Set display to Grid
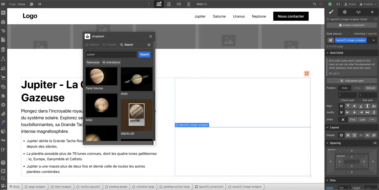This screenshot has width=379, height=190. click(354, 135)
